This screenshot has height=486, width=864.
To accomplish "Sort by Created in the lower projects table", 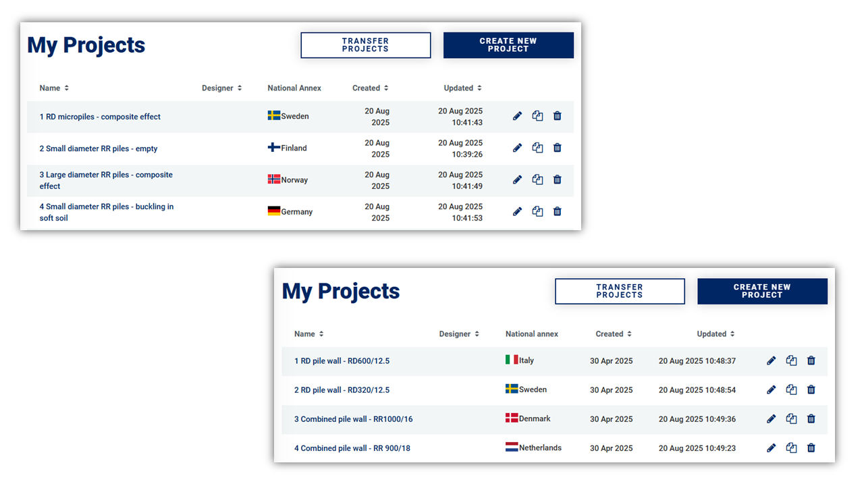I will [614, 334].
